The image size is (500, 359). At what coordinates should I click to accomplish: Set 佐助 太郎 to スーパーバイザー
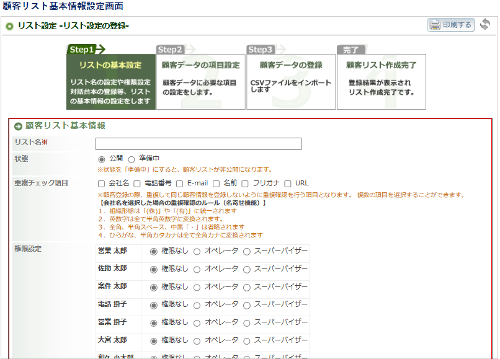(247, 270)
